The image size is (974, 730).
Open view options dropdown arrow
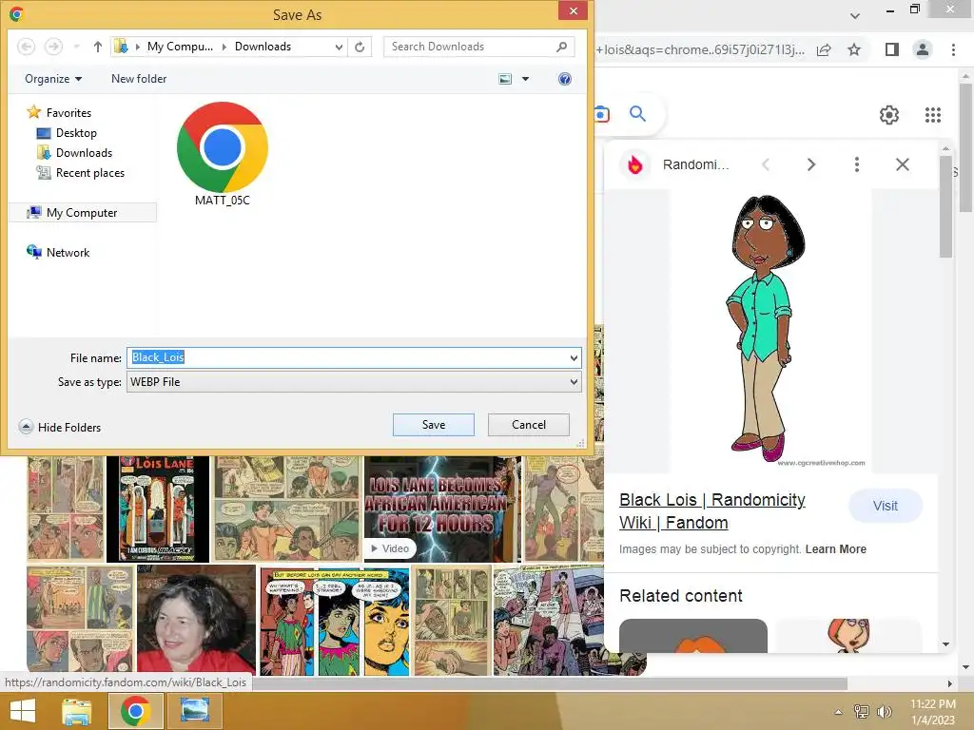(525, 79)
